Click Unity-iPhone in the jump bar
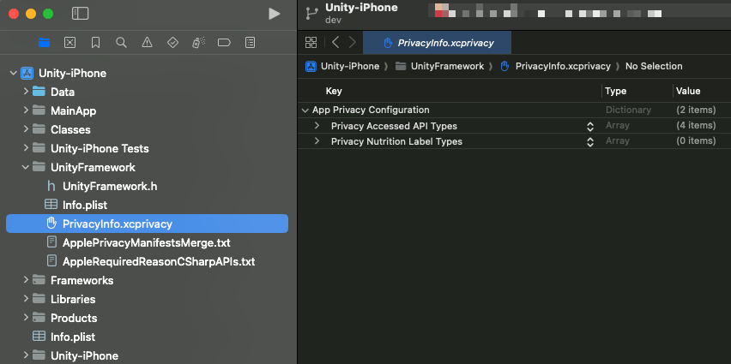The image size is (731, 364). [x=350, y=66]
